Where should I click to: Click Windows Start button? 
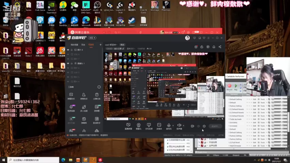[3, 160]
